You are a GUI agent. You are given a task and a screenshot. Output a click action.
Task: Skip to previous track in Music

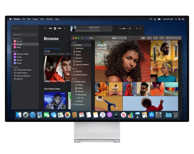[x=50, y=28]
